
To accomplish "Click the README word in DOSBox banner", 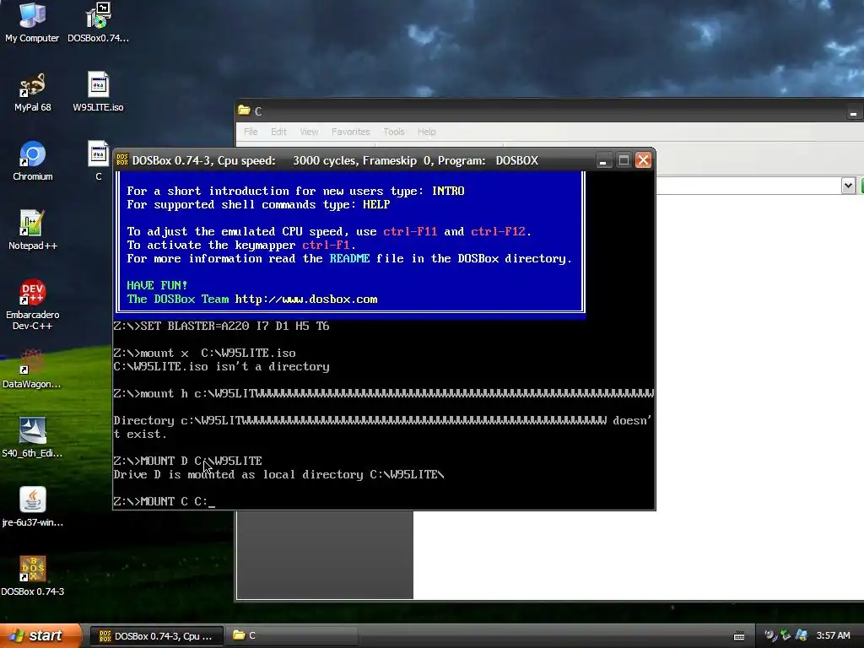I will (349, 258).
